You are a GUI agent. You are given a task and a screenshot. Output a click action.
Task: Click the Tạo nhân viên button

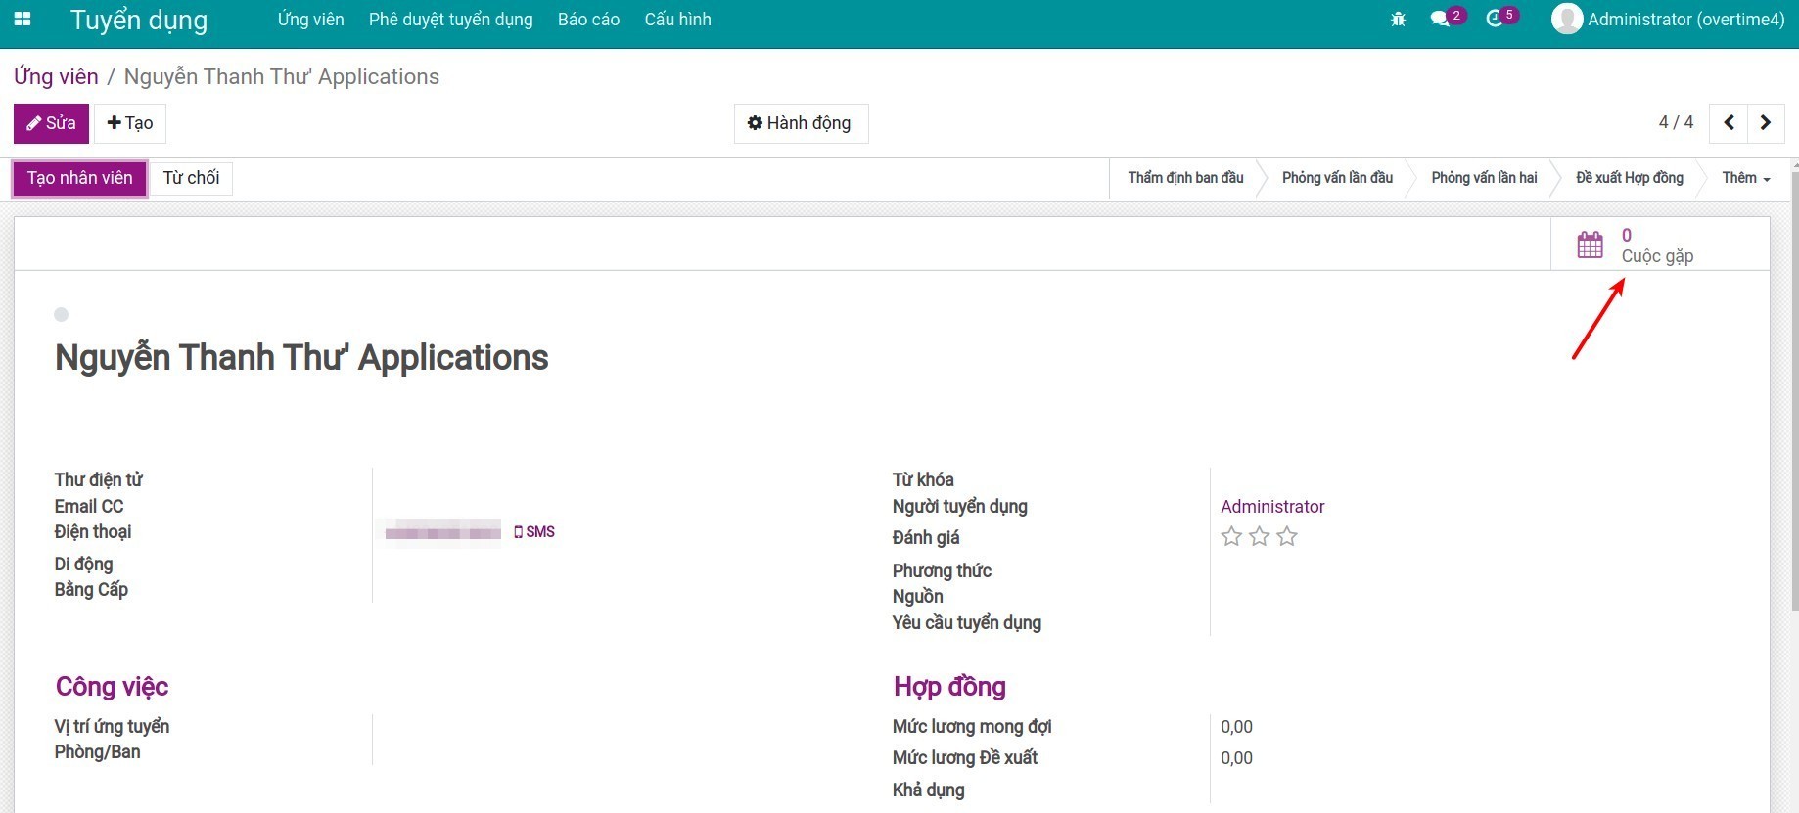[79, 178]
